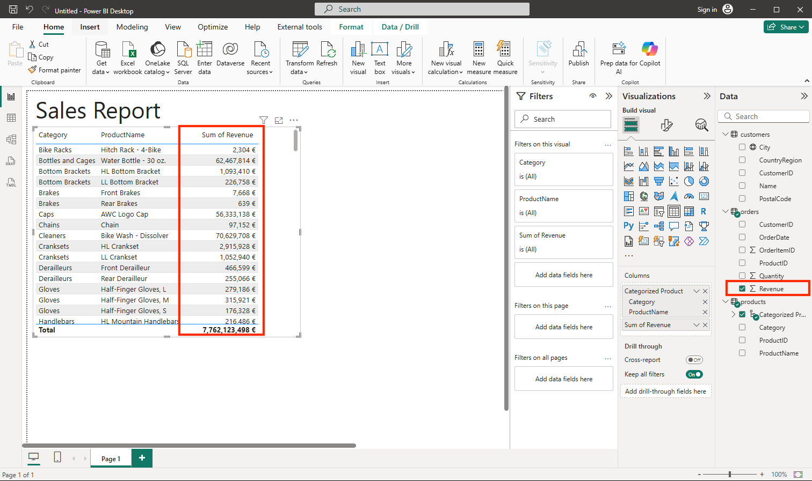The image size is (812, 481).
Task: Click Publish in the ribbon
Action: tap(579, 54)
